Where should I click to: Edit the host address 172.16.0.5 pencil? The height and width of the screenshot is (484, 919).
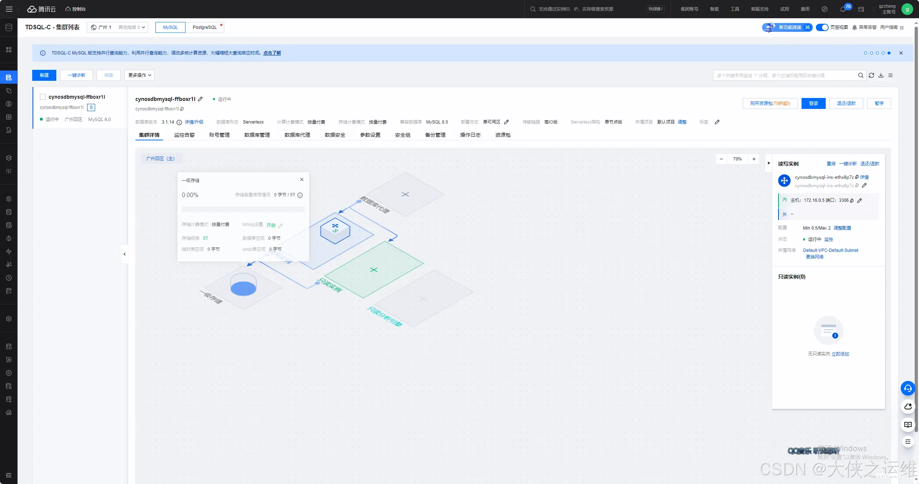coord(860,200)
